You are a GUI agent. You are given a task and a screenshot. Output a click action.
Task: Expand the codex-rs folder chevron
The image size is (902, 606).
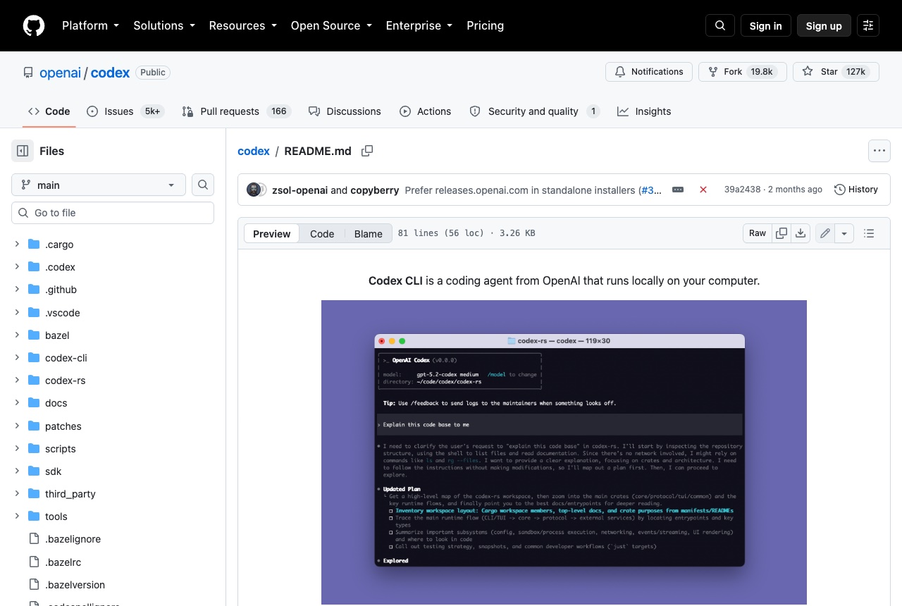point(17,381)
